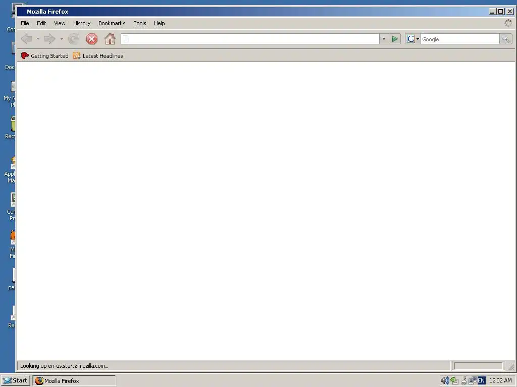
Task: Open the Google search engine selector
Action: (x=412, y=39)
